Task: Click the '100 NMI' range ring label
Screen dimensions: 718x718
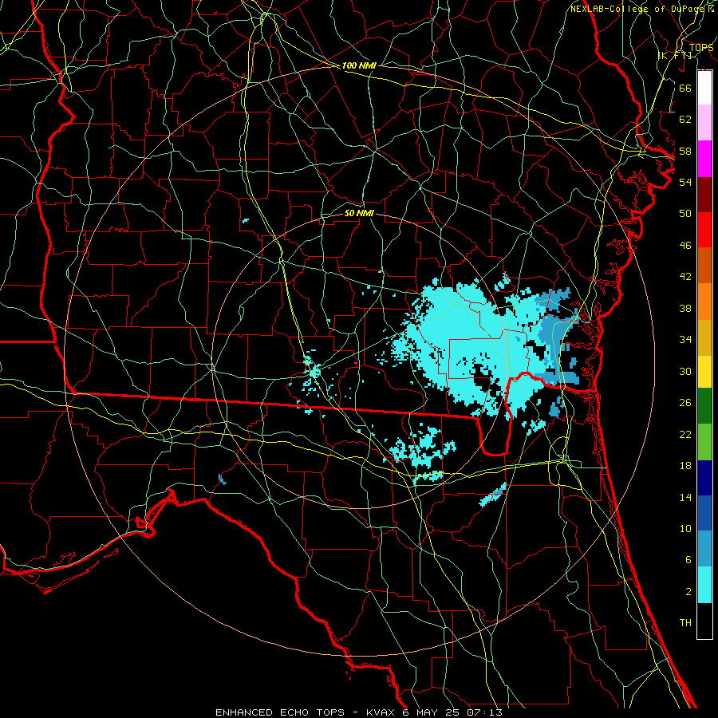Action: 359,65
